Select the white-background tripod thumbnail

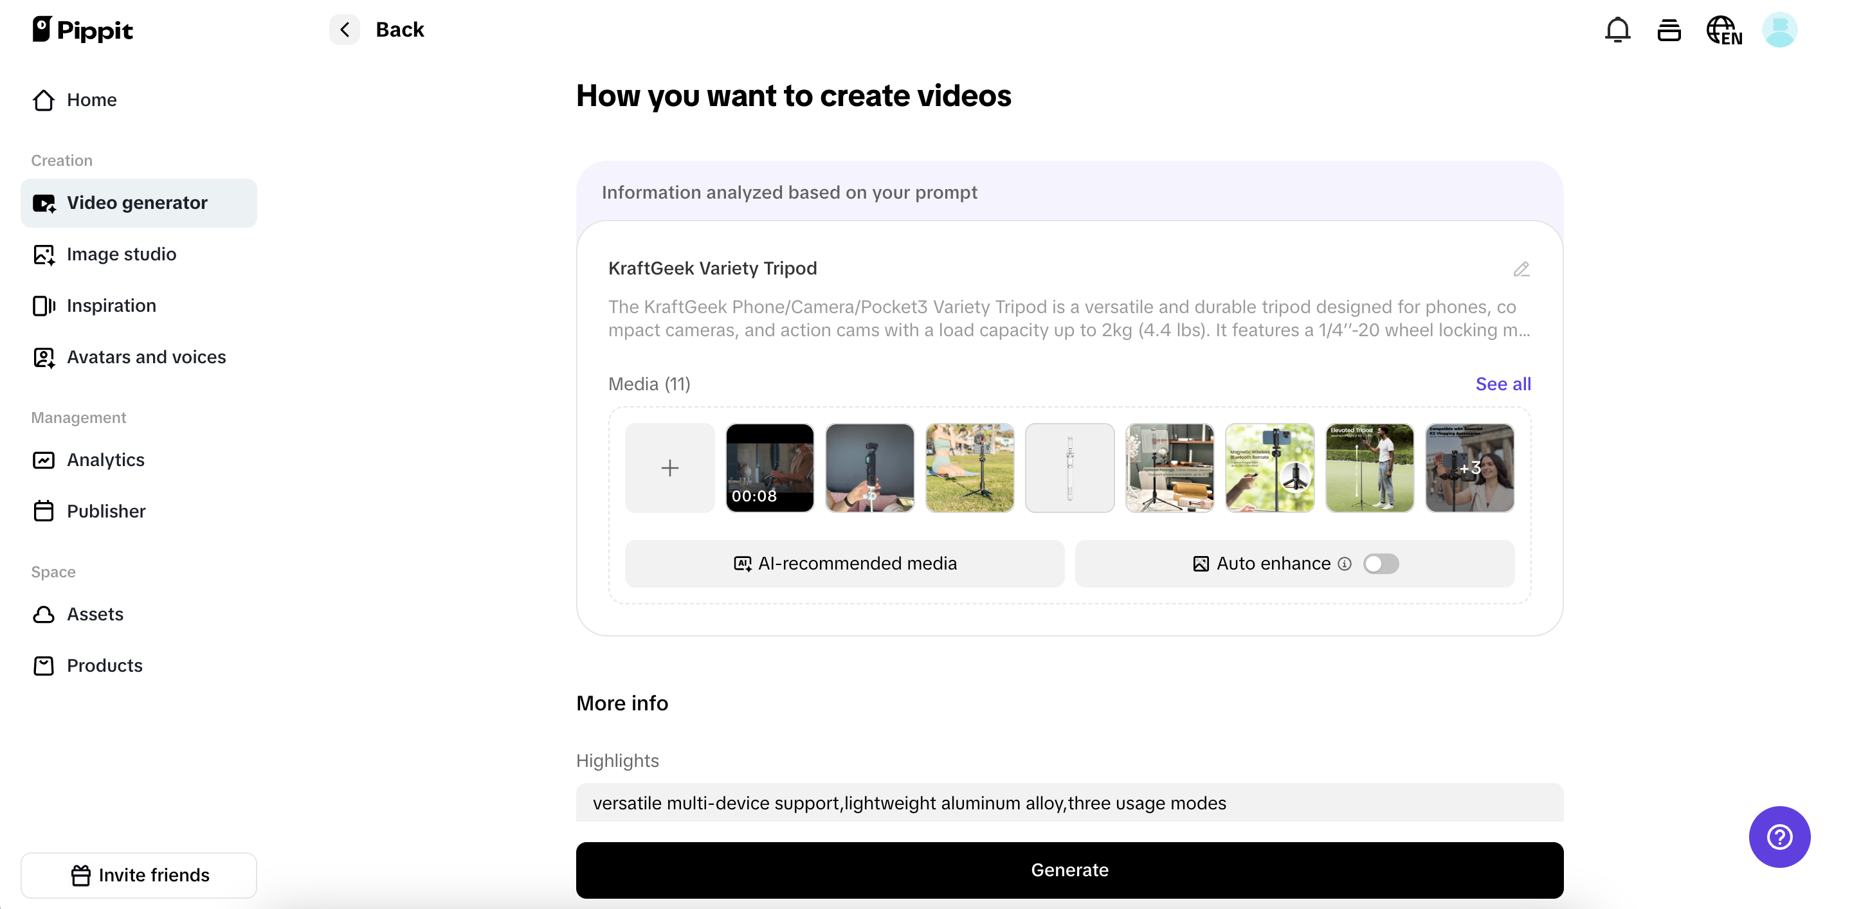click(x=1069, y=468)
